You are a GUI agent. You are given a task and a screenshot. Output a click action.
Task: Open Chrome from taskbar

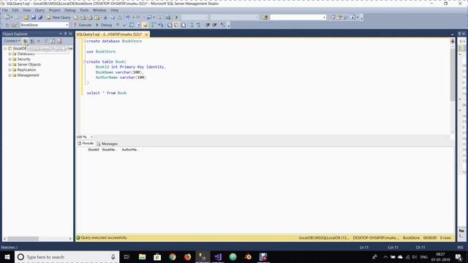(173, 256)
